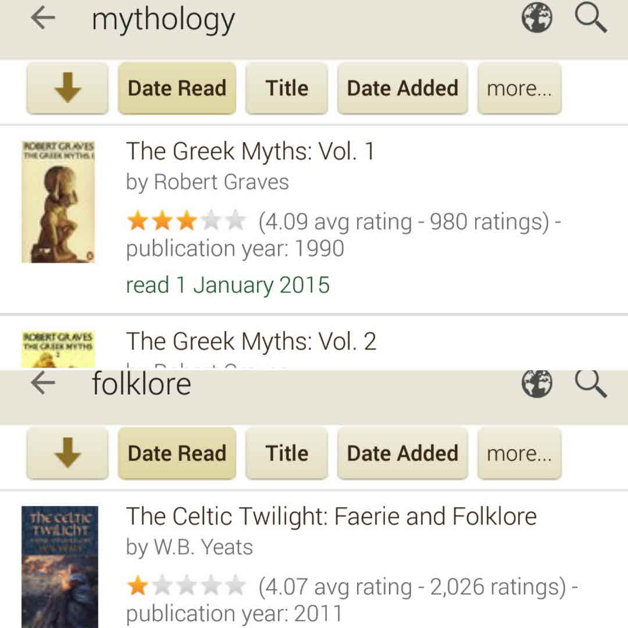Open The Greek Myths: Vol. 2 title

[x=251, y=341]
